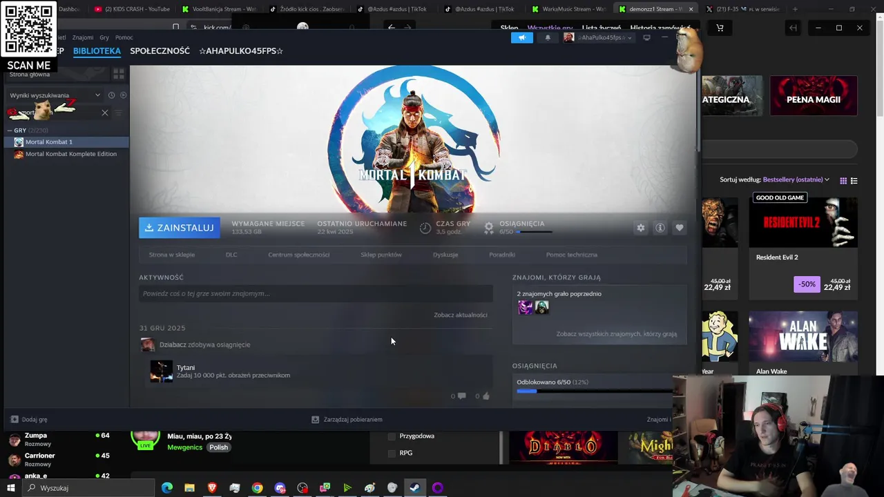Click ready-to-play filter icon

(x=123, y=95)
